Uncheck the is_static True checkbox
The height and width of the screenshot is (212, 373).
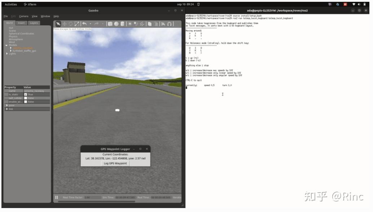26,94
